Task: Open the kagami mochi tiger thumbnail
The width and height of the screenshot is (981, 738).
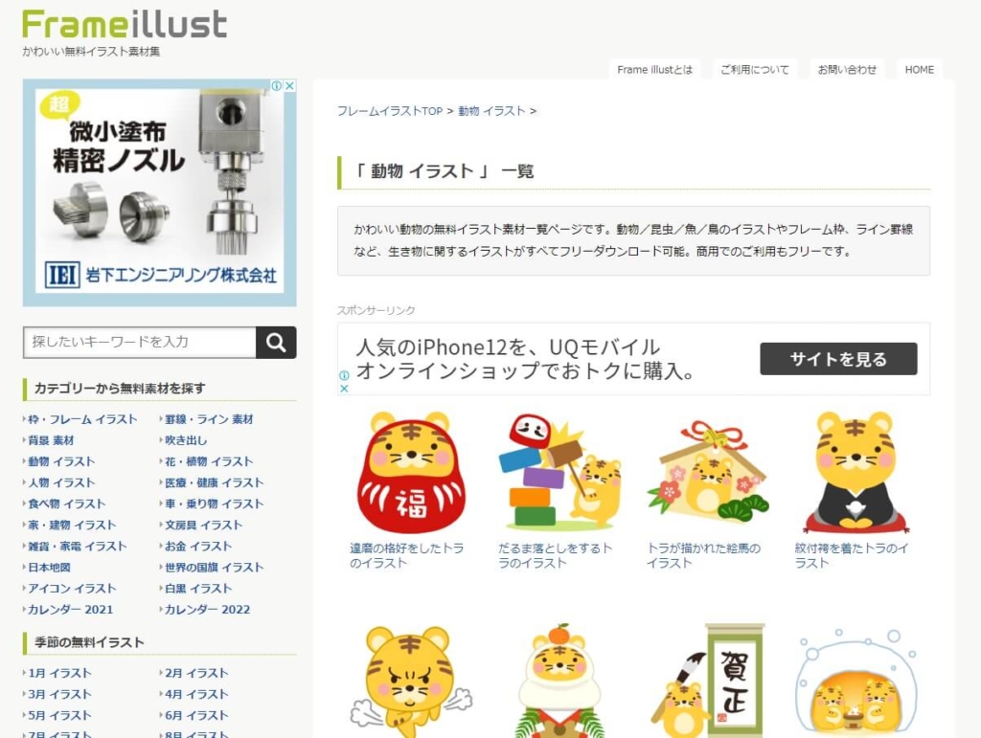Action: tap(559, 680)
